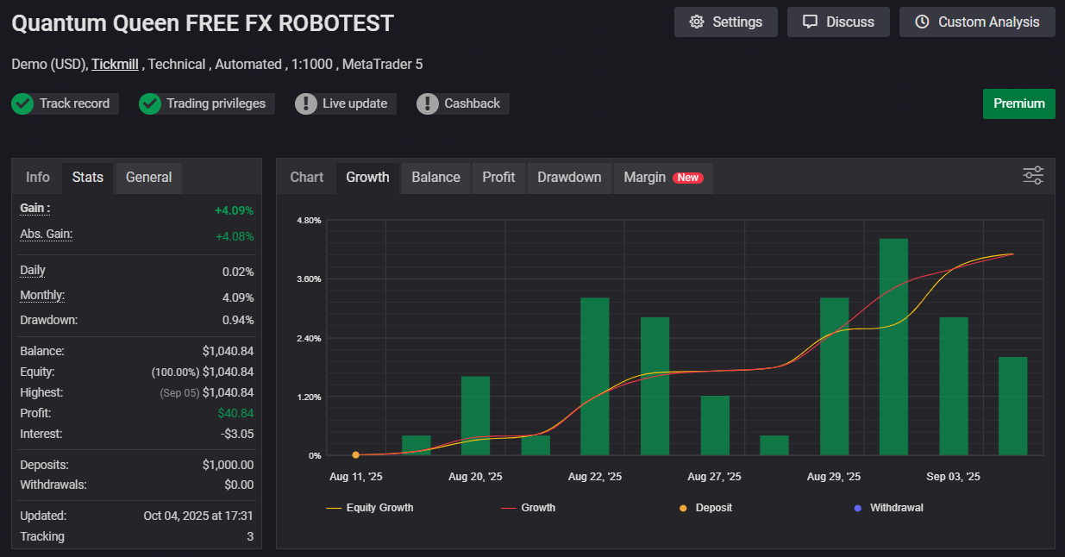
Task: Open the Discuss comments button
Action: pos(838,22)
